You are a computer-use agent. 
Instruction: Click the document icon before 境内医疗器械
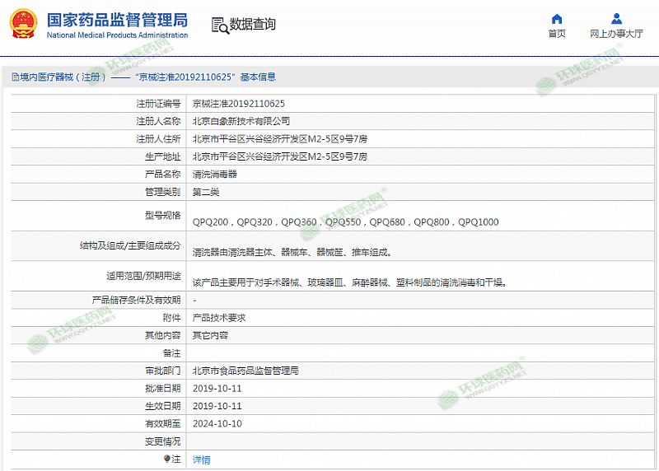pos(14,77)
